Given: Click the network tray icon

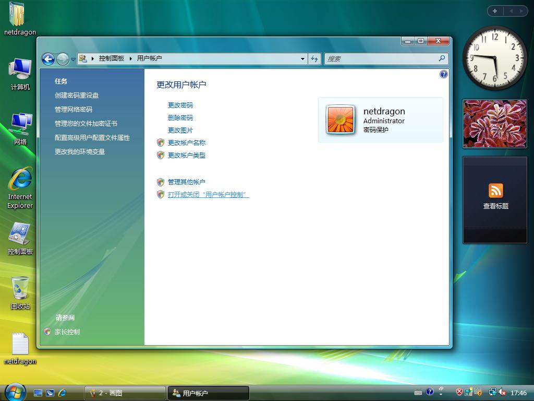Looking at the screenshot, I should click(x=492, y=392).
